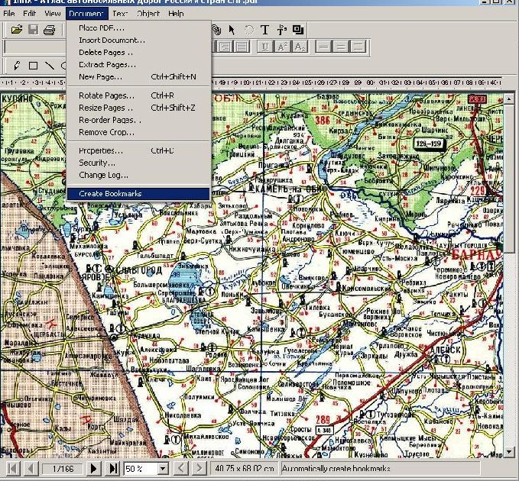The width and height of the screenshot is (519, 481).
Task: Choose Remove Crop... menu entry
Action: tap(138, 132)
